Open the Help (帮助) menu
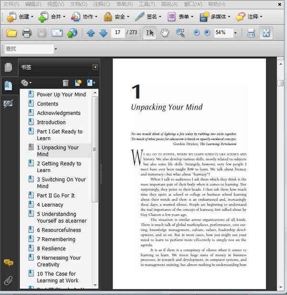Viewport: 287px width, 295px height. 217,4
